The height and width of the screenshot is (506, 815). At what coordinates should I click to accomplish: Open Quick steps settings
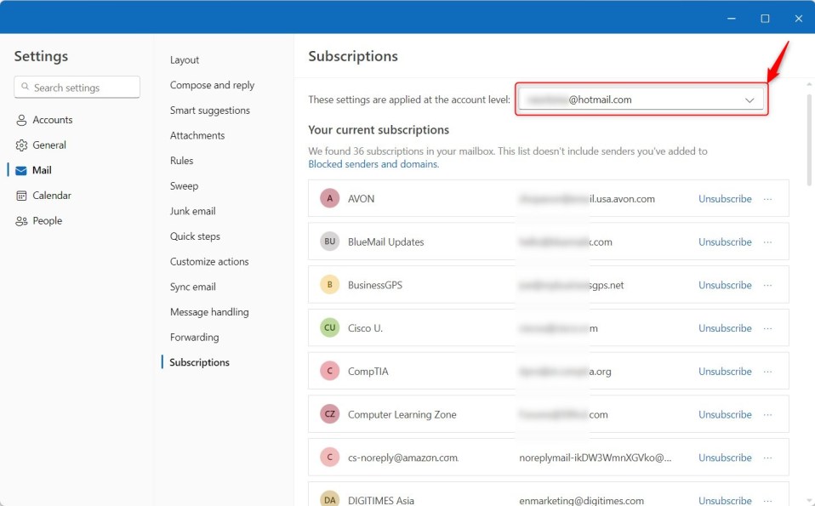pos(195,236)
